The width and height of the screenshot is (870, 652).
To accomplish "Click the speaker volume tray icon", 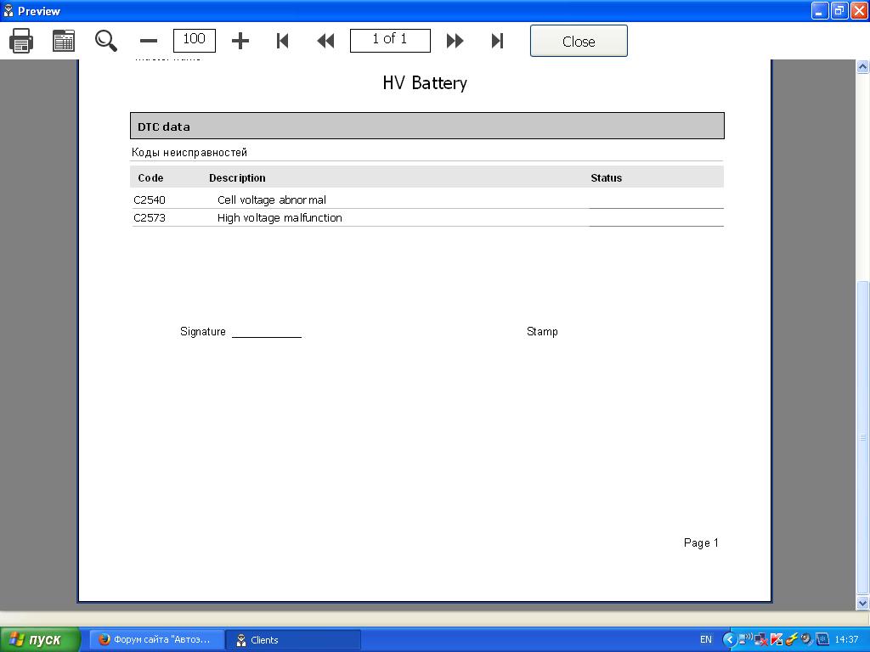I will click(x=806, y=639).
